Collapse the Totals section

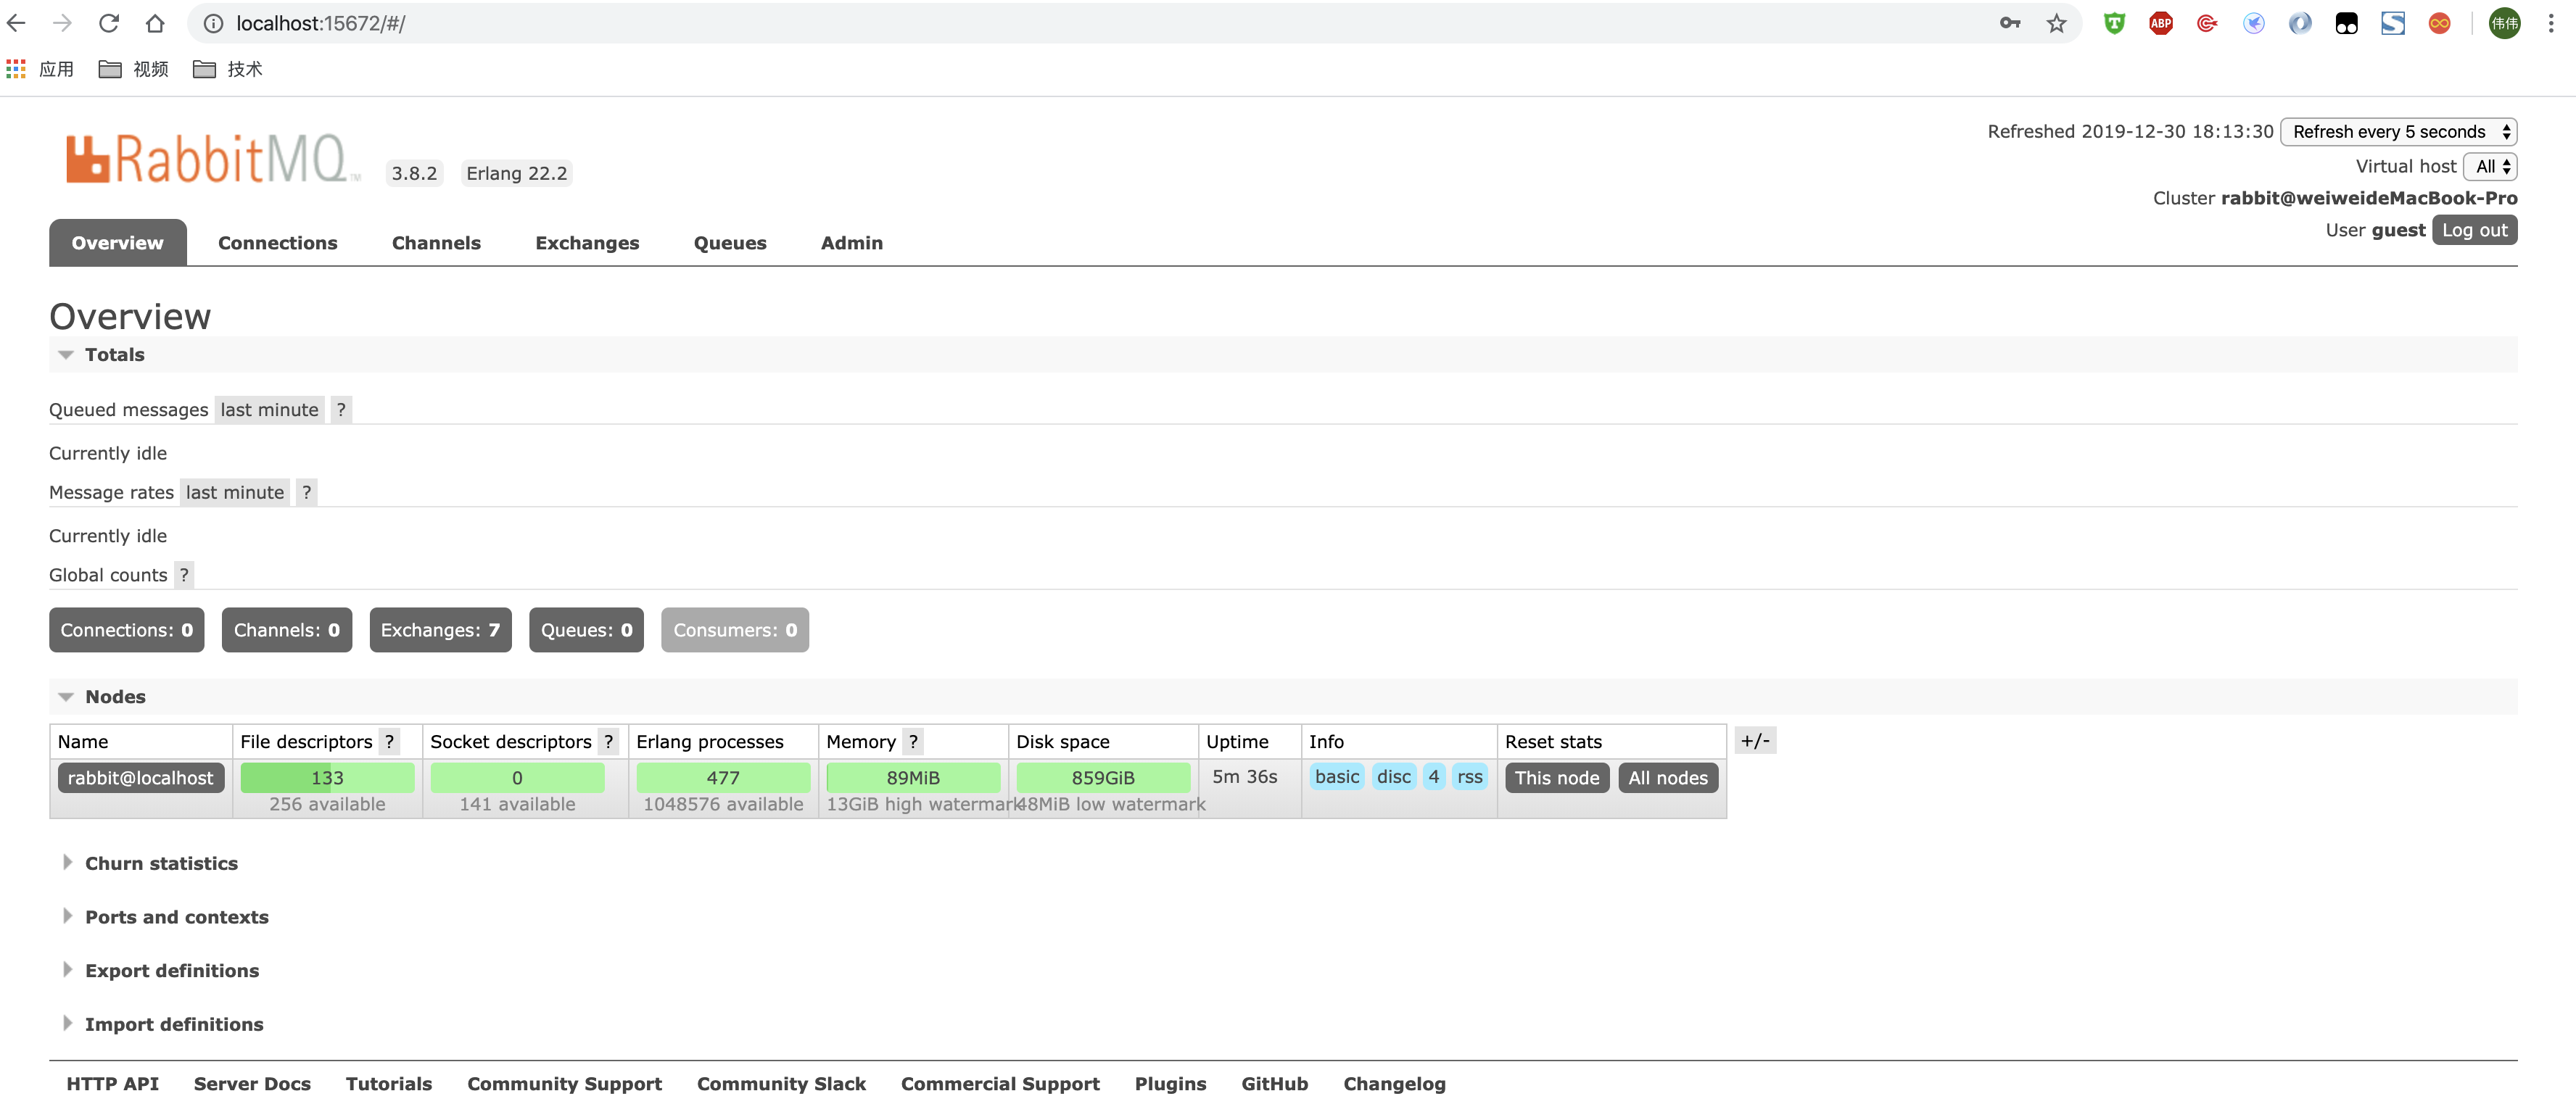coord(67,355)
